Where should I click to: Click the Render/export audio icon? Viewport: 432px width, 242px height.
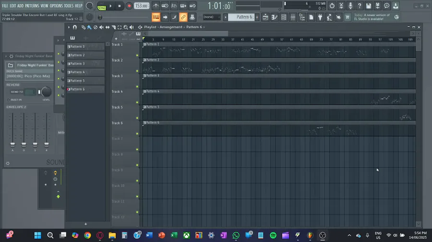pyautogui.click(x=377, y=5)
